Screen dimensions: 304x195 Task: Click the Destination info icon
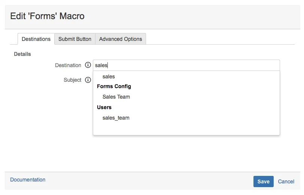pyautogui.click(x=88, y=65)
